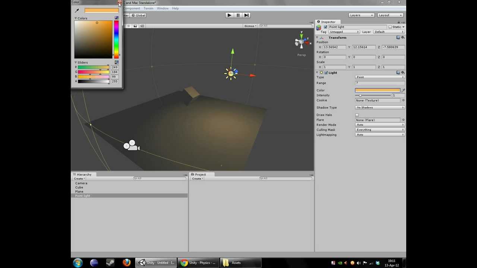Screen dimensions: 477x268
Task: Open the Layer dropdown set to Default
Action: click(389, 32)
